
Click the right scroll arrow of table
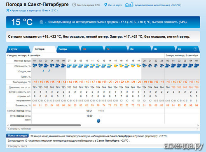(198, 125)
